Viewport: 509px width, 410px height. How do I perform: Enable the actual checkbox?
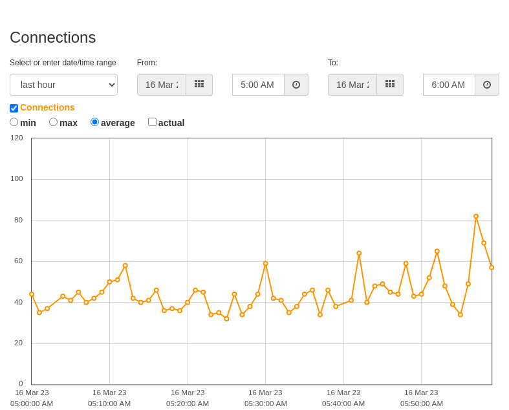pos(152,122)
